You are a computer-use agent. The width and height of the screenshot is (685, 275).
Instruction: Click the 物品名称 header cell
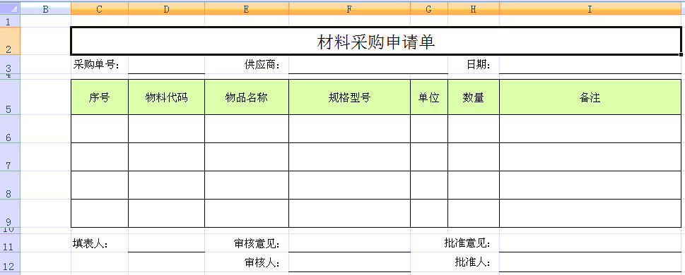(247, 97)
